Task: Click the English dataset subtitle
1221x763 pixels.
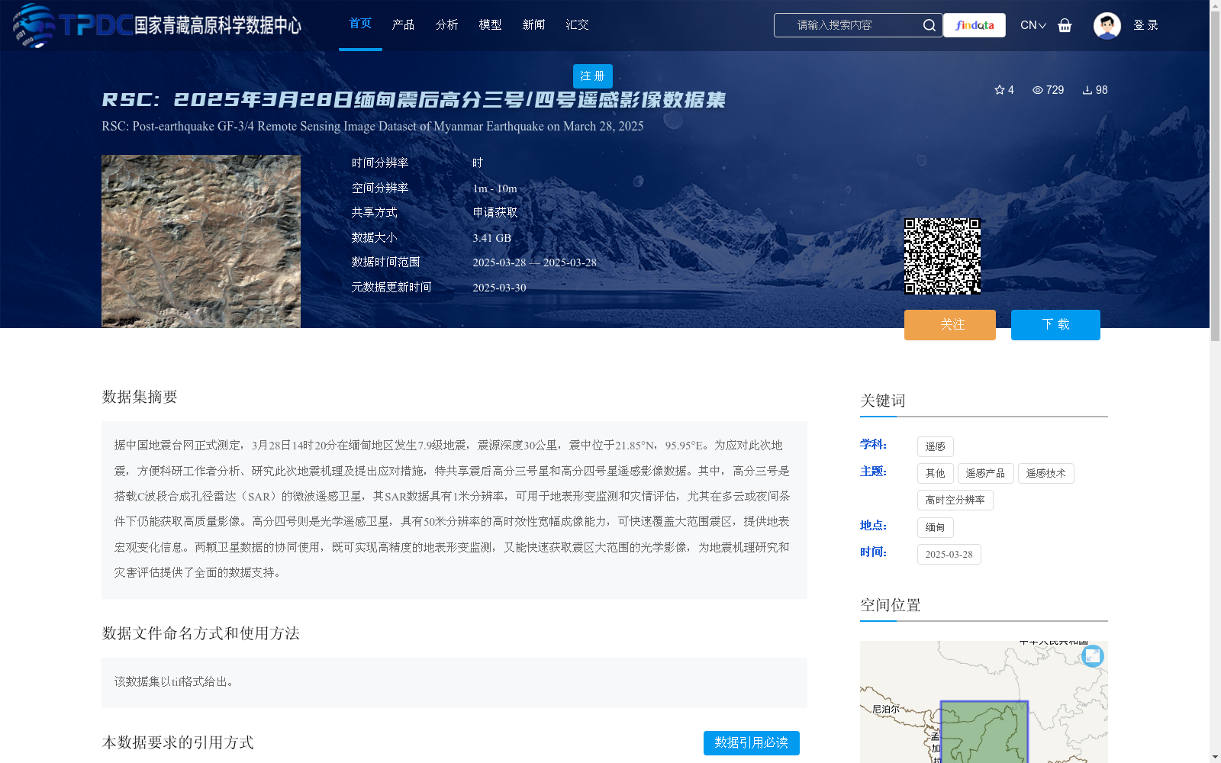Action: (372, 127)
